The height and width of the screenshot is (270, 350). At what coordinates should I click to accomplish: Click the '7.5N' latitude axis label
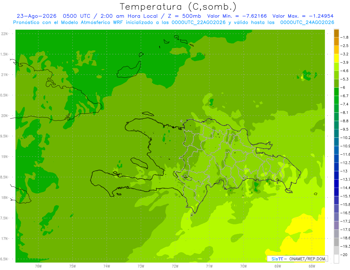pyautogui.click(x=4, y=218)
